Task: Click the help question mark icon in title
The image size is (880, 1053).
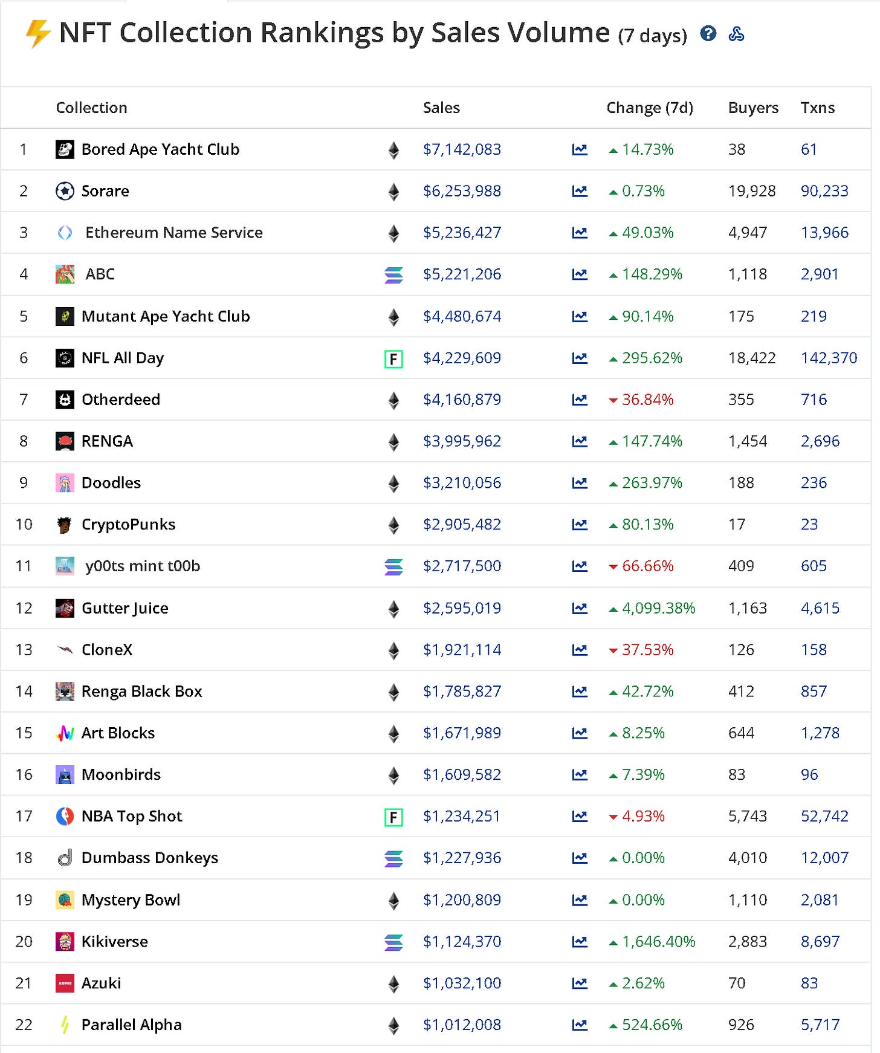Action: point(708,33)
